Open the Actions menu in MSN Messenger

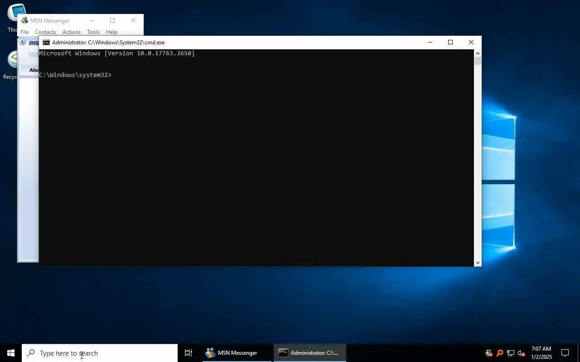pyautogui.click(x=71, y=32)
